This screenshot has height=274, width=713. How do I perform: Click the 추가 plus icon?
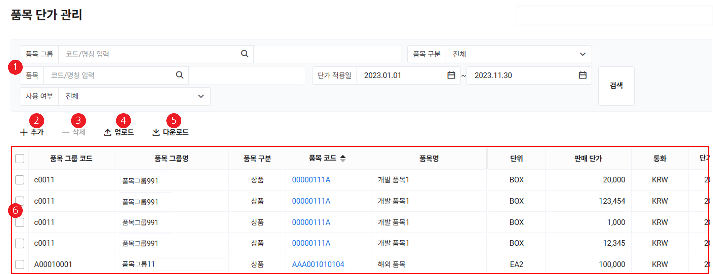(24, 132)
